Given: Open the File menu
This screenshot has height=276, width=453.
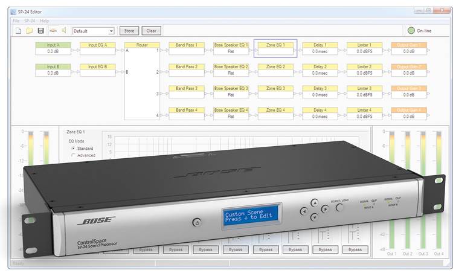Looking at the screenshot, I should tap(16, 21).
